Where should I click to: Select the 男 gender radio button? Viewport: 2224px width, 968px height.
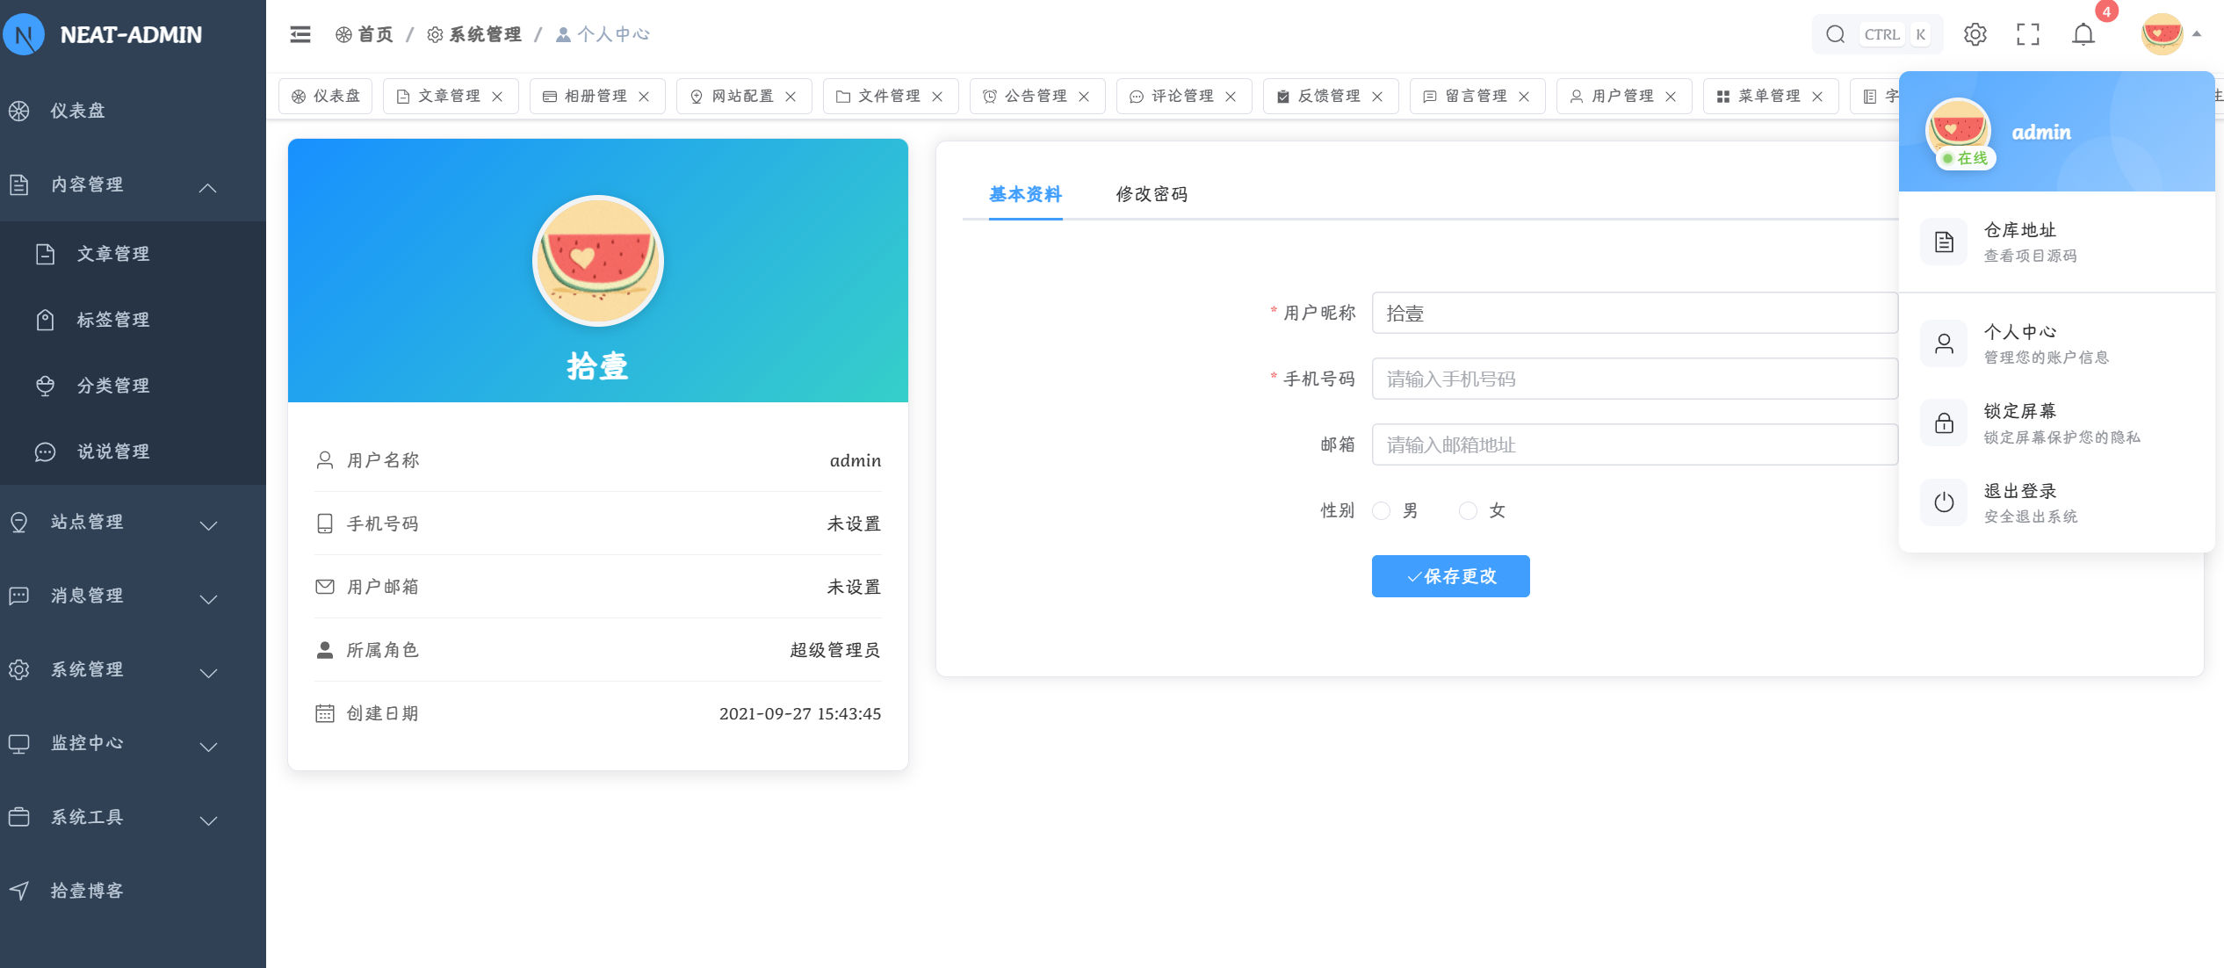click(1382, 510)
